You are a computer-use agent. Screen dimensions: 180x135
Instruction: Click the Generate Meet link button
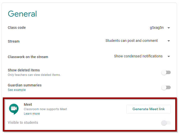tap(148, 109)
